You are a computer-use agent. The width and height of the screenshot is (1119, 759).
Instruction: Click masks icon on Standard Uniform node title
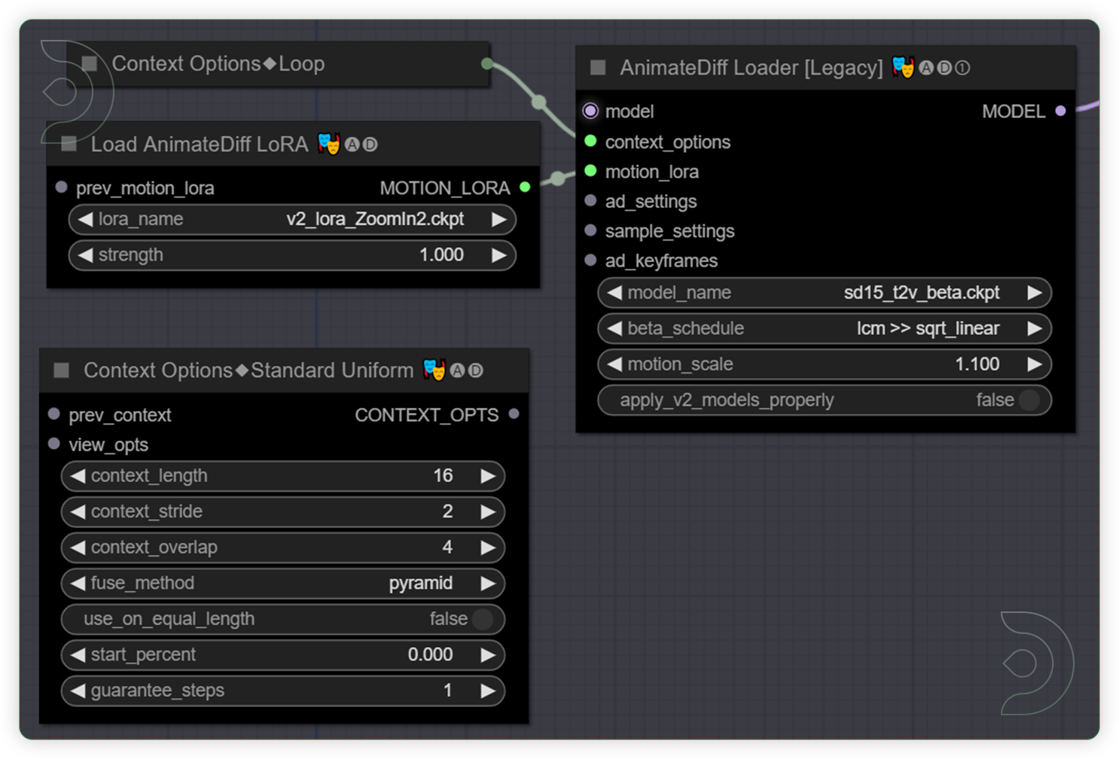click(434, 370)
